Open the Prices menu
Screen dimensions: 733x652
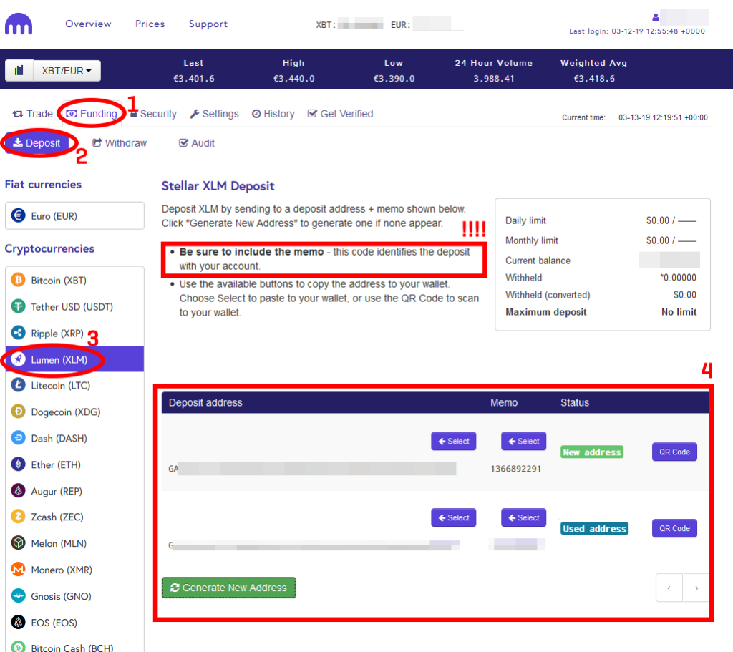150,24
